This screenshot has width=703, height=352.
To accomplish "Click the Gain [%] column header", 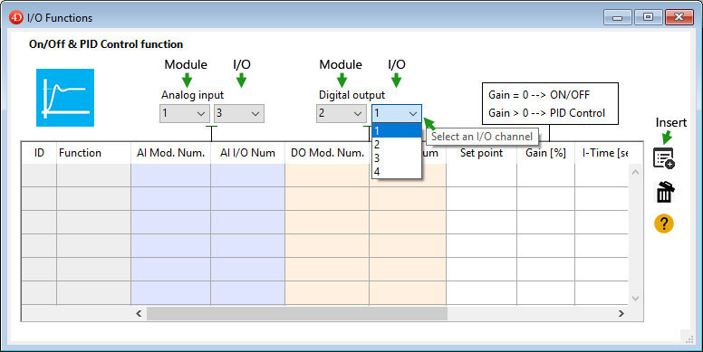I will tap(545, 153).
